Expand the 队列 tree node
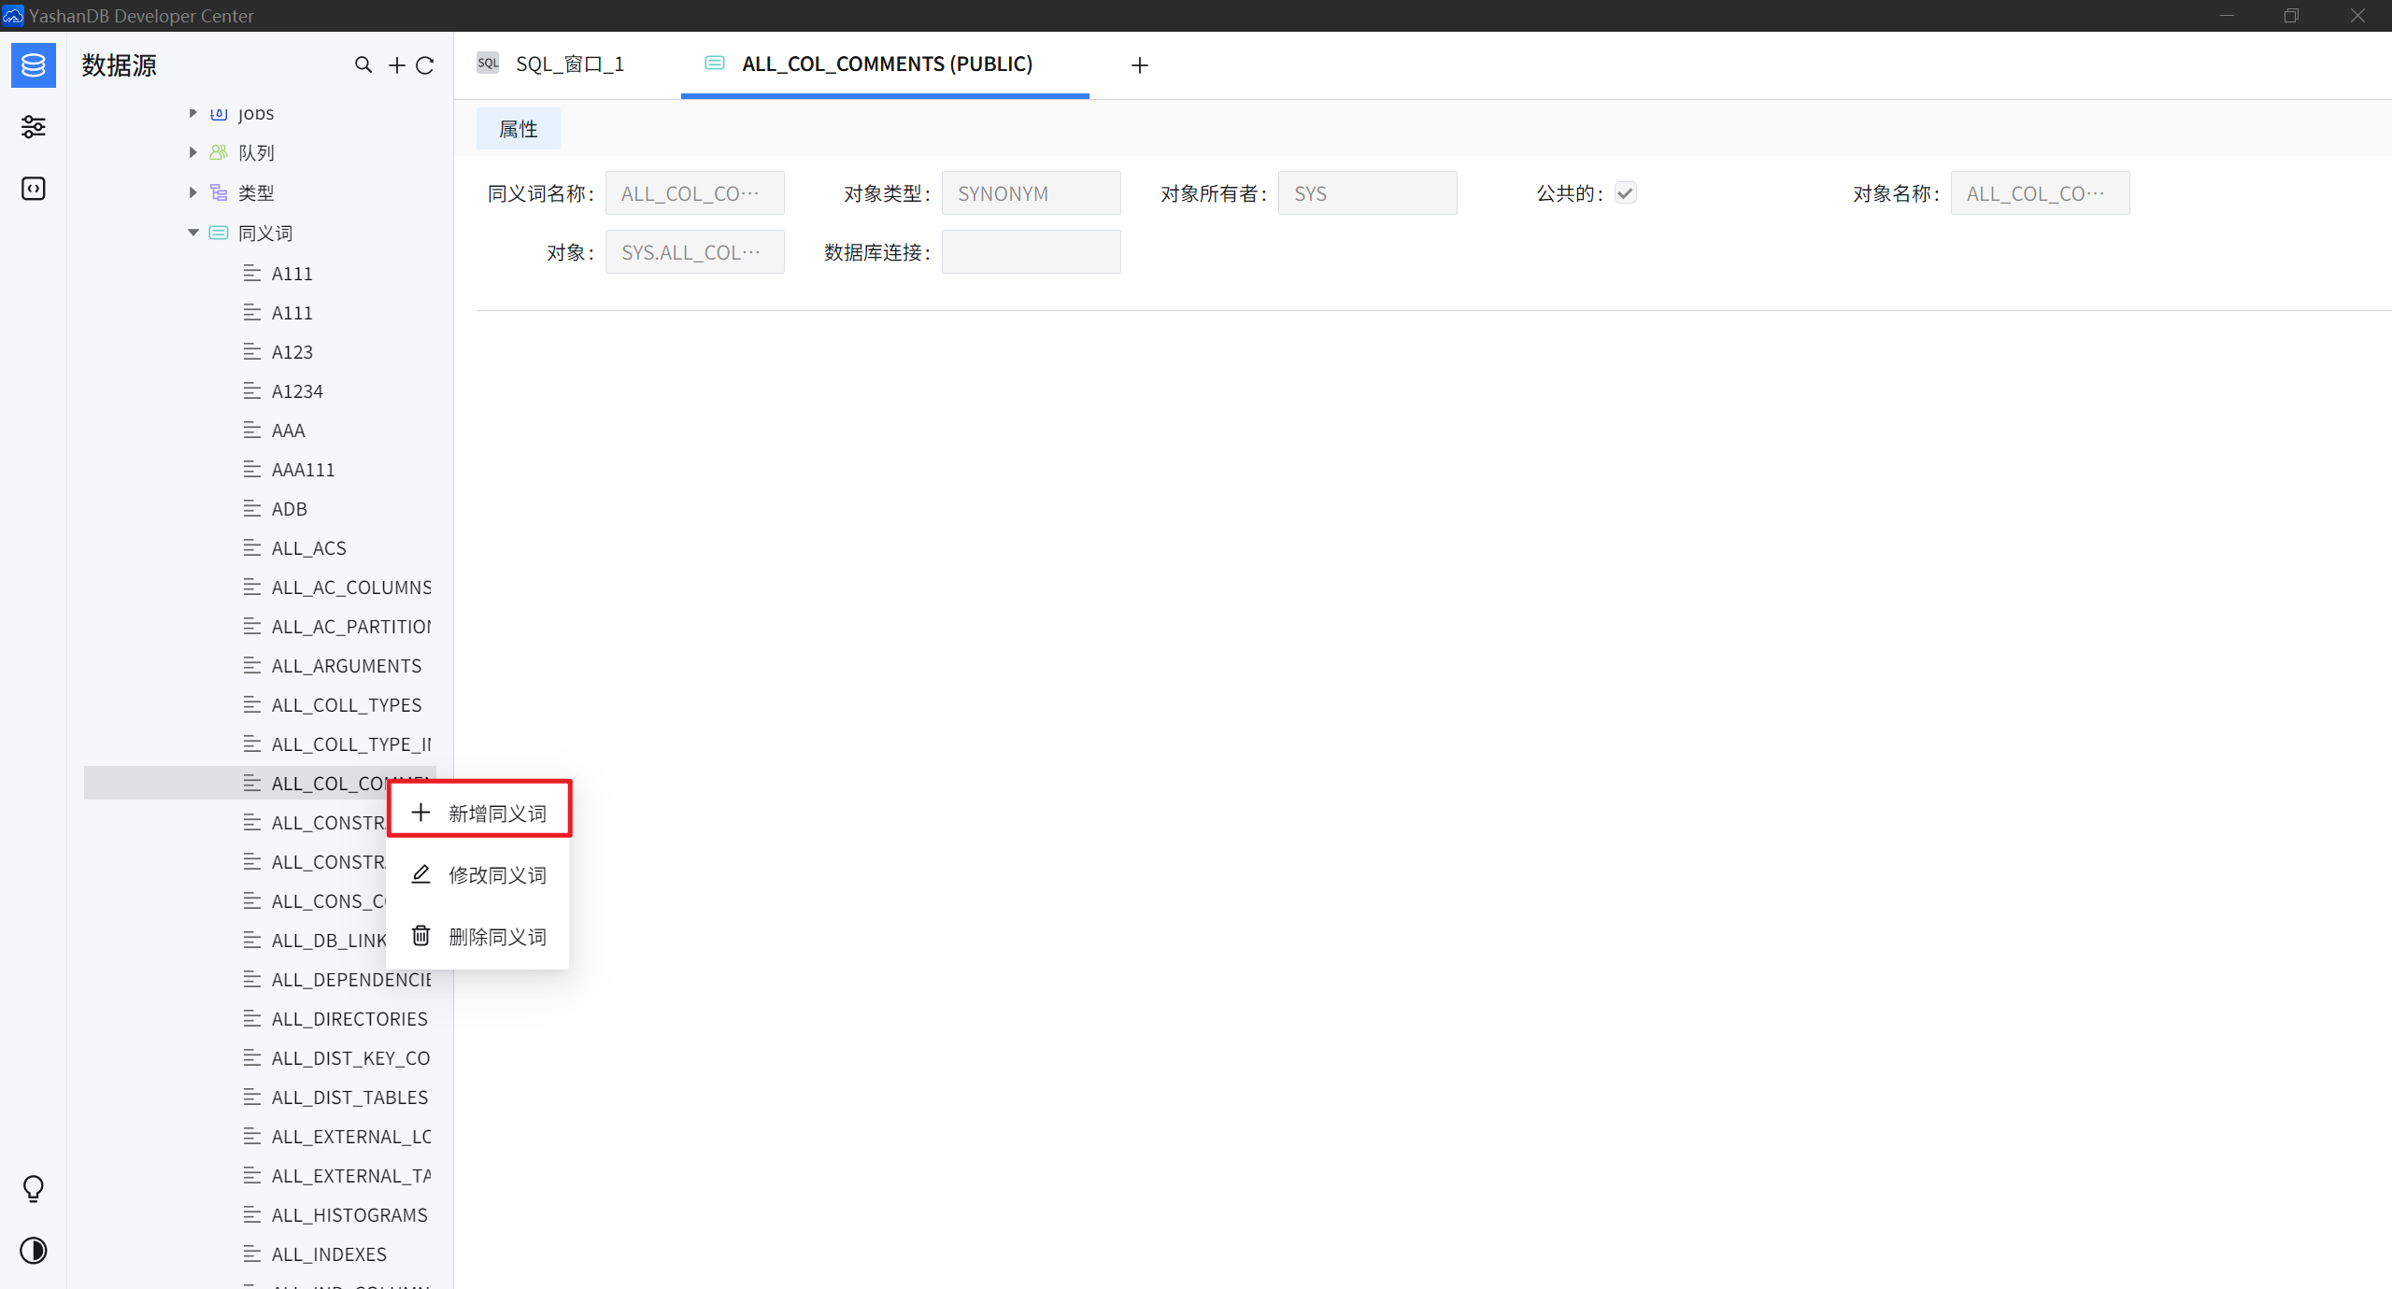 pyautogui.click(x=192, y=152)
